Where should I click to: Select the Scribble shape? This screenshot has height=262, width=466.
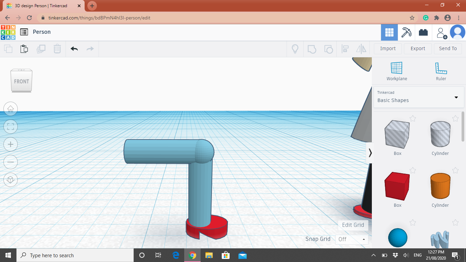440,239
